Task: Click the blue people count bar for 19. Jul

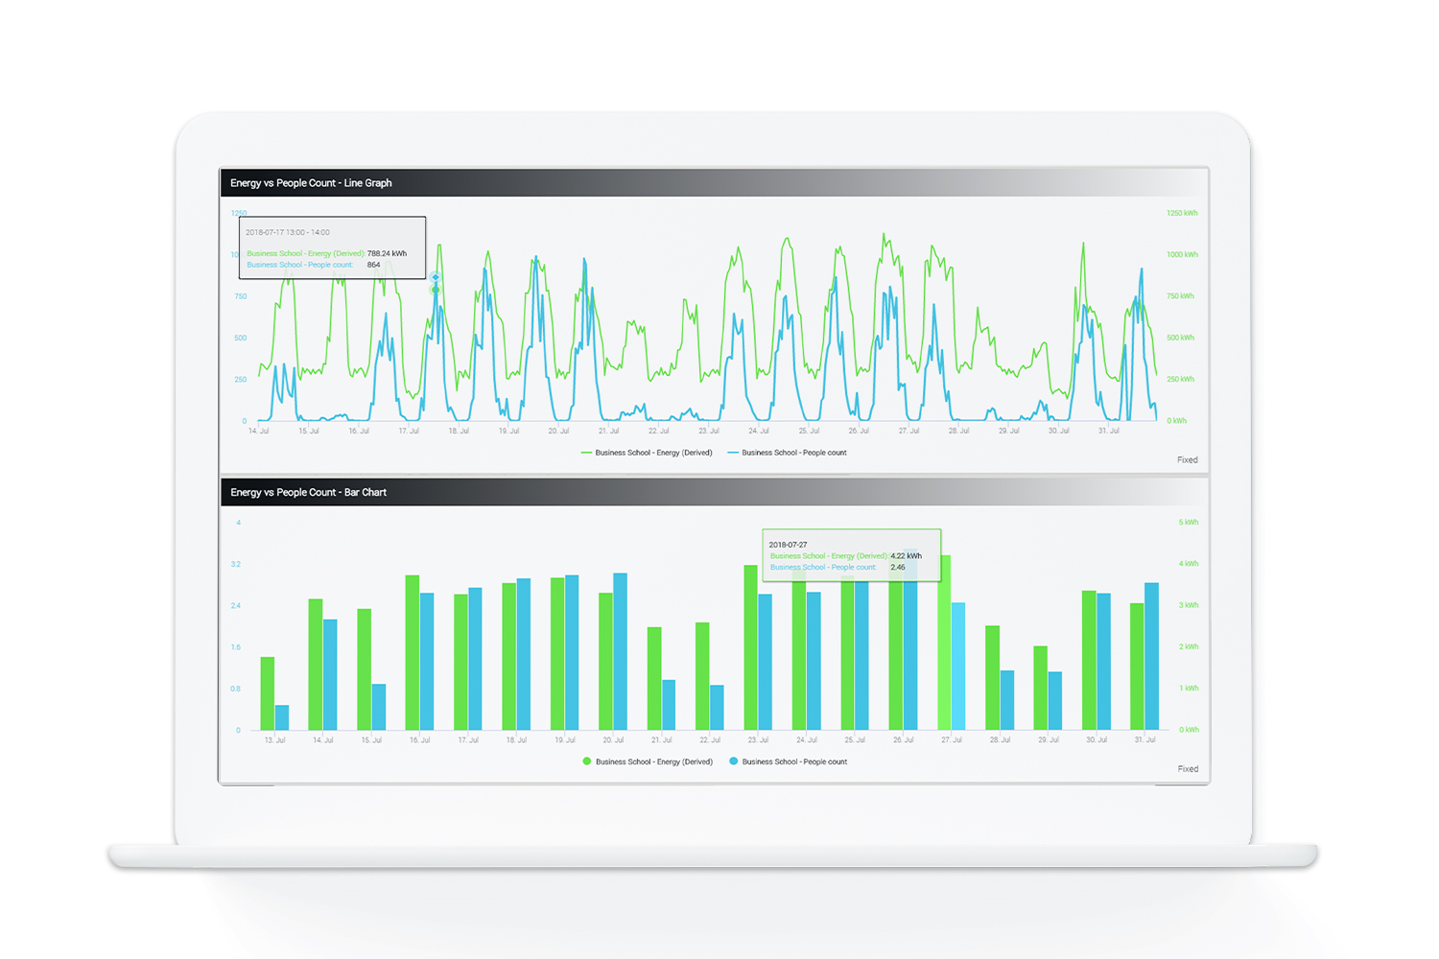Action: click(x=572, y=652)
